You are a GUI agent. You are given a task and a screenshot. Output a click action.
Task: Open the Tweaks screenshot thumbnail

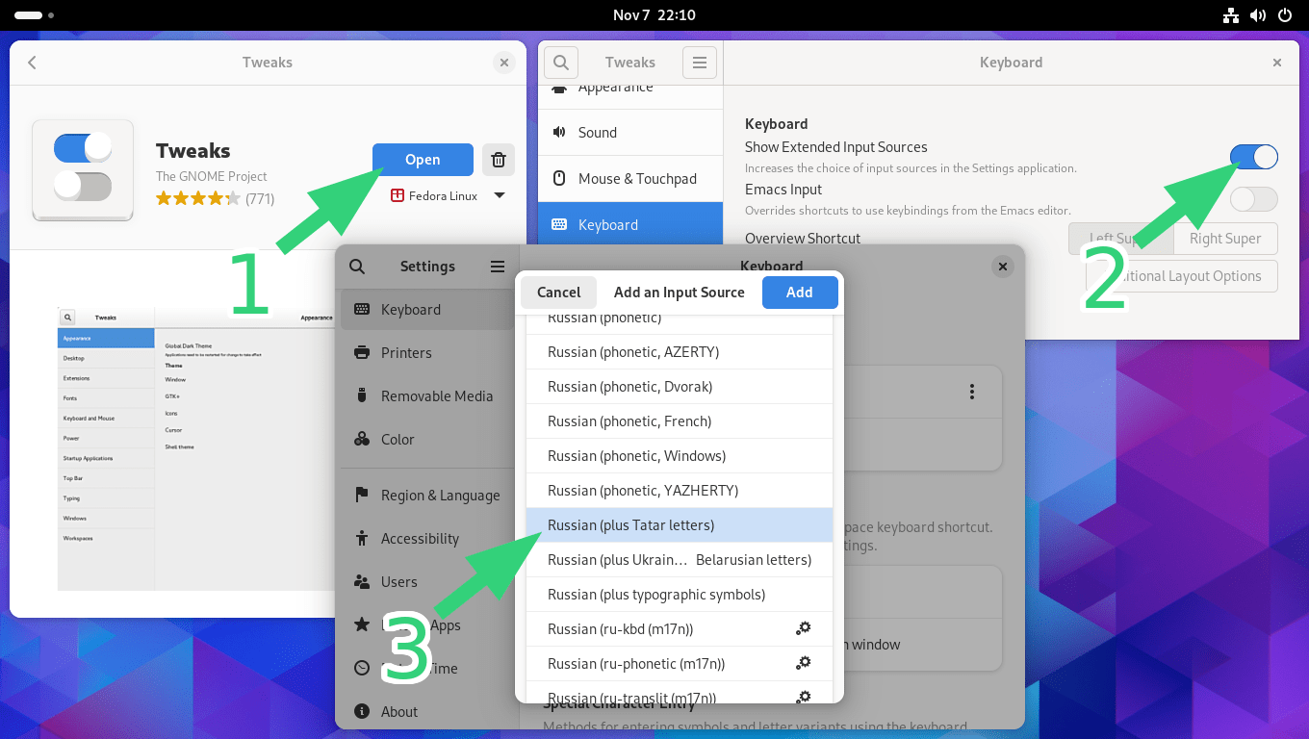[195, 448]
